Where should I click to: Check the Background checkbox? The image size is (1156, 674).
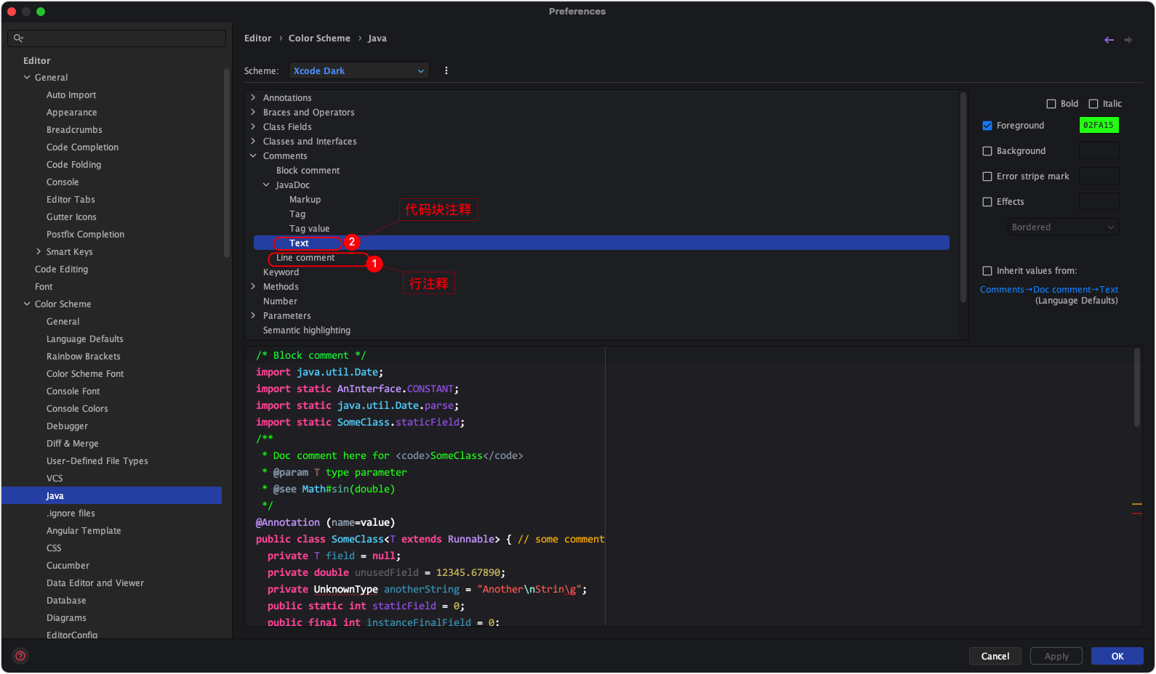pos(987,151)
